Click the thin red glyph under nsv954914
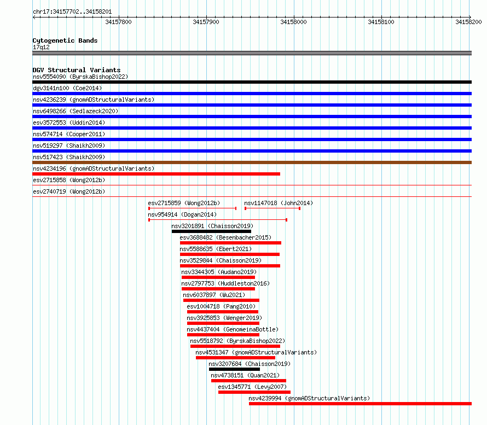487x425 pixels. click(x=218, y=220)
